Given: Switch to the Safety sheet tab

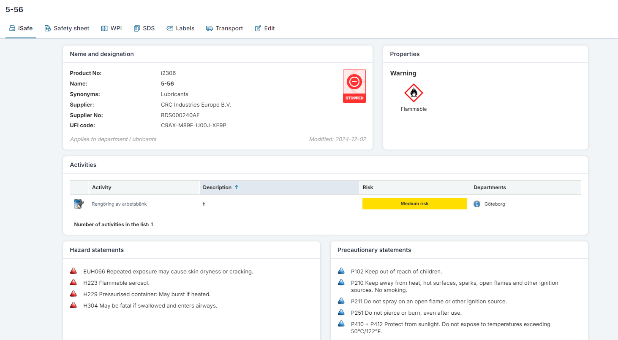Looking at the screenshot, I should (67, 28).
